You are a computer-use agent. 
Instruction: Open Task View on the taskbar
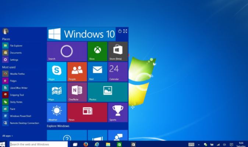(x=75, y=144)
